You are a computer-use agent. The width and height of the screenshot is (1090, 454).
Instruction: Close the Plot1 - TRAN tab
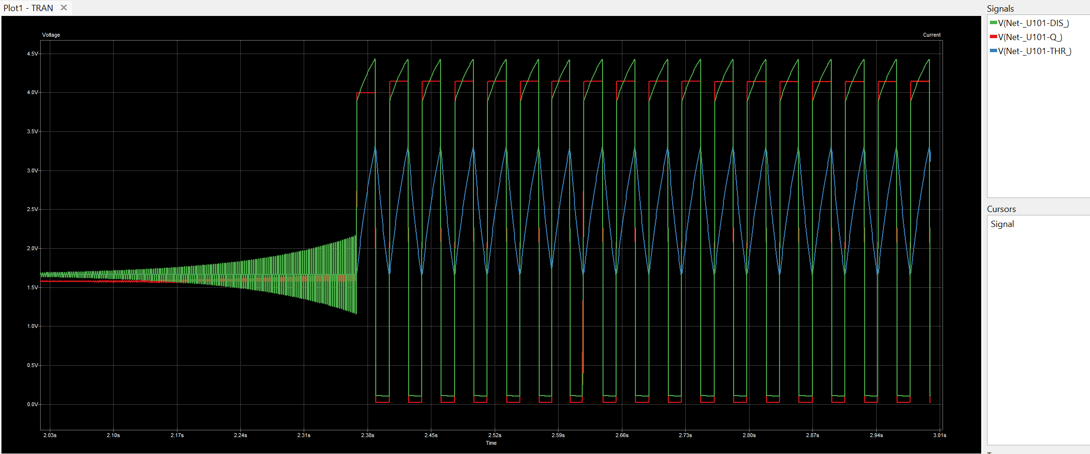coord(63,8)
